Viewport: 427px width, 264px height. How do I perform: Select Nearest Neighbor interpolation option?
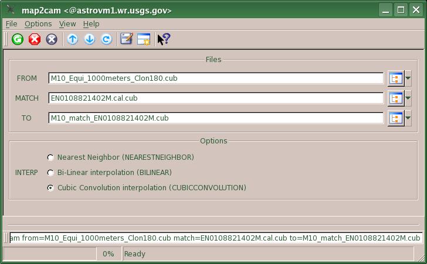coord(50,157)
